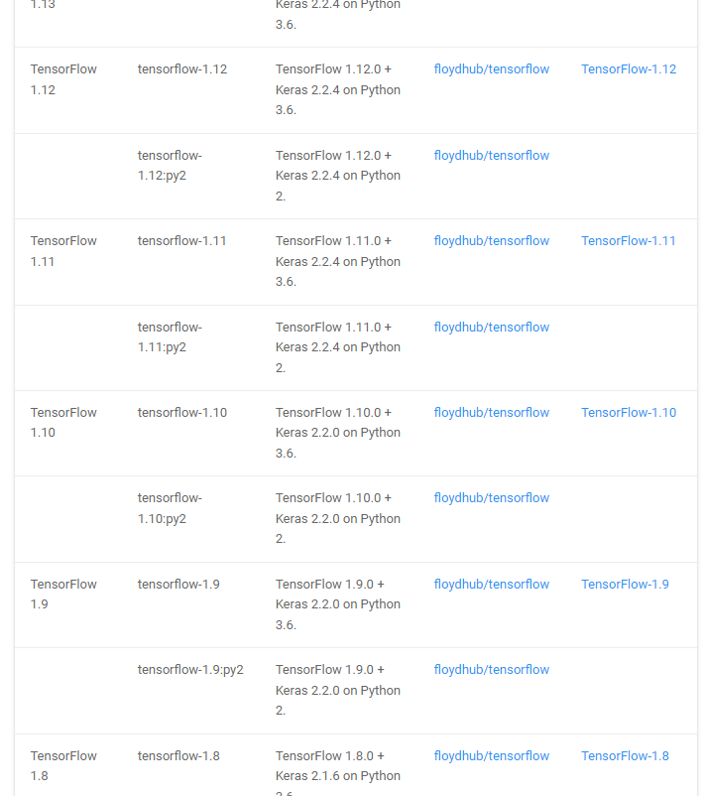Click floydhub/tensorflow link in tensorflow-1.12 row
Image resolution: width=707 pixels, height=796 pixels.
(491, 69)
